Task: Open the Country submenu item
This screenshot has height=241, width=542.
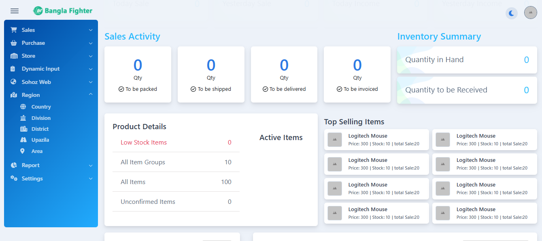Action: tap(41, 107)
